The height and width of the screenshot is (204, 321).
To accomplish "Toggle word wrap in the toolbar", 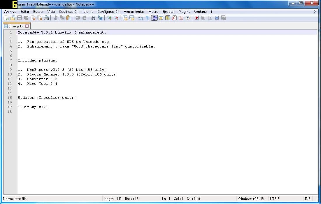I will pyautogui.click(x=141, y=18).
